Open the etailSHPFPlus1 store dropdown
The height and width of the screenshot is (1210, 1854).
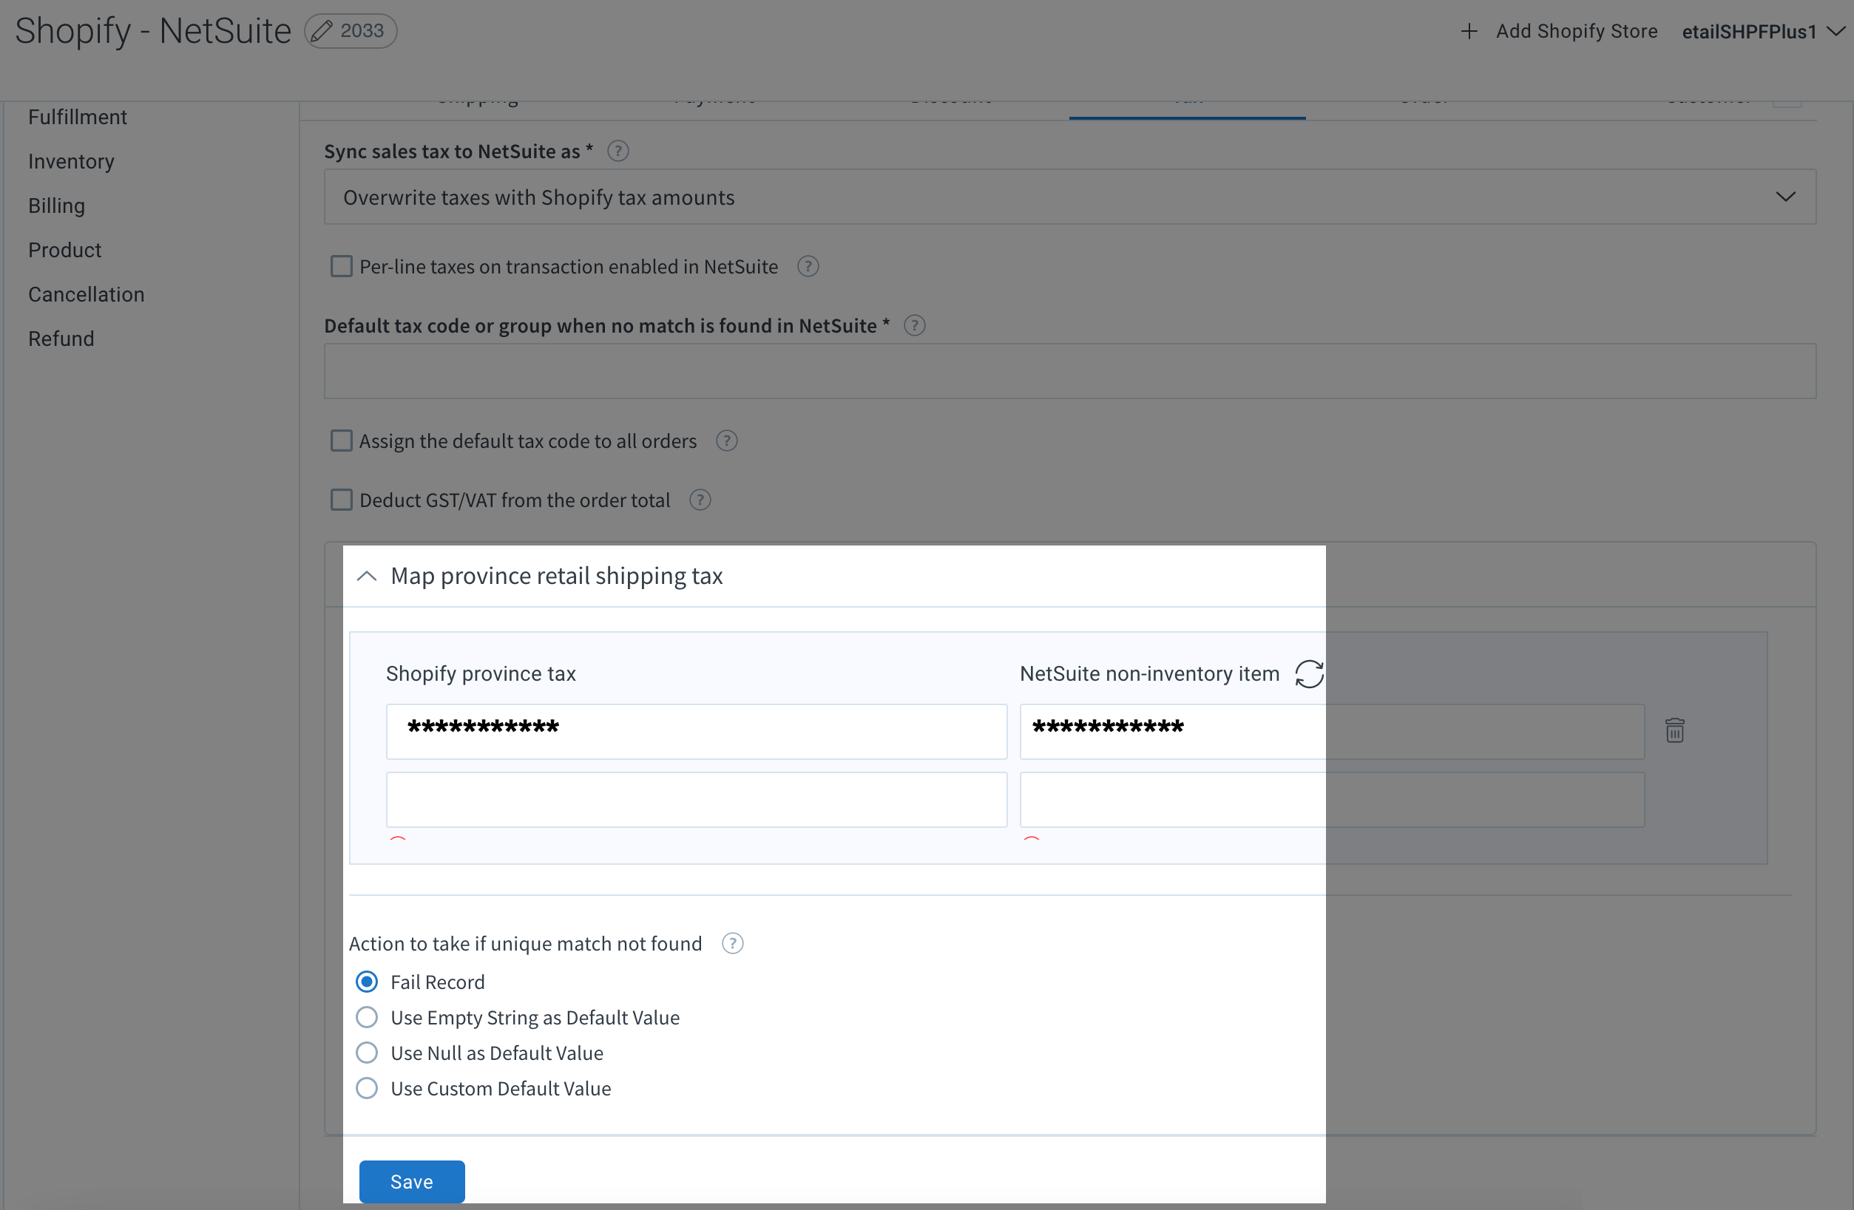[x=1764, y=31]
